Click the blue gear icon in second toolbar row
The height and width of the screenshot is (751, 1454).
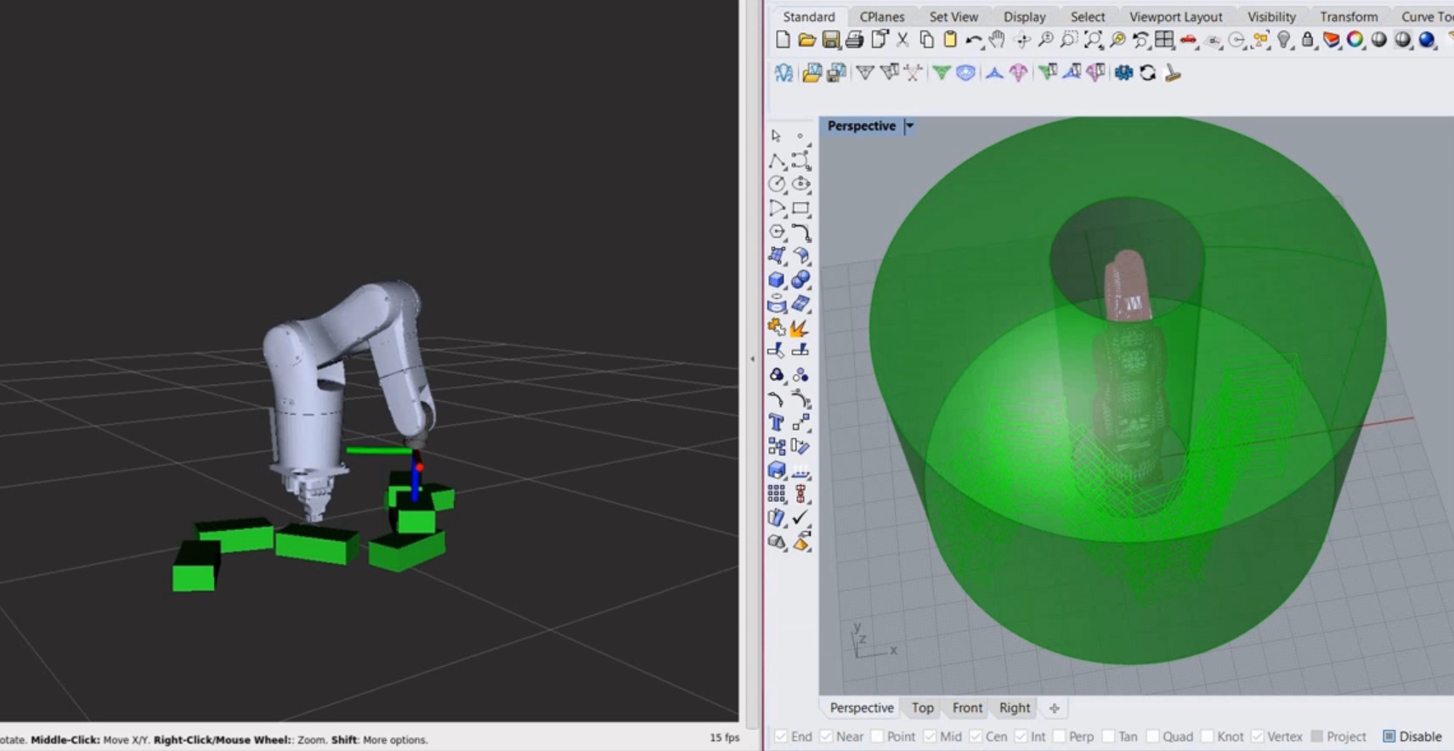click(1124, 73)
